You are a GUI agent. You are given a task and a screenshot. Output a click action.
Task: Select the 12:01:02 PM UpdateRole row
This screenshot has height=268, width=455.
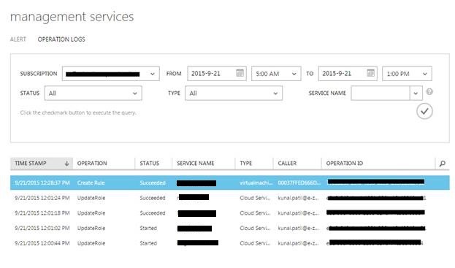click(230, 228)
